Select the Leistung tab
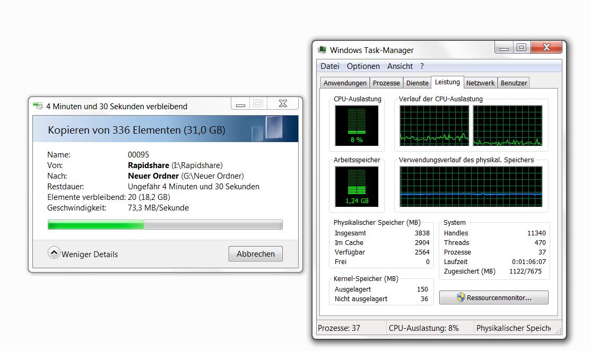This screenshot has width=591, height=351. [x=447, y=82]
